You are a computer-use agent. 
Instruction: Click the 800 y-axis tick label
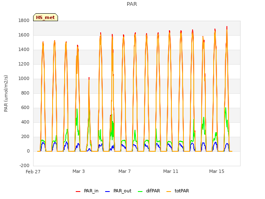click(x=25, y=93)
